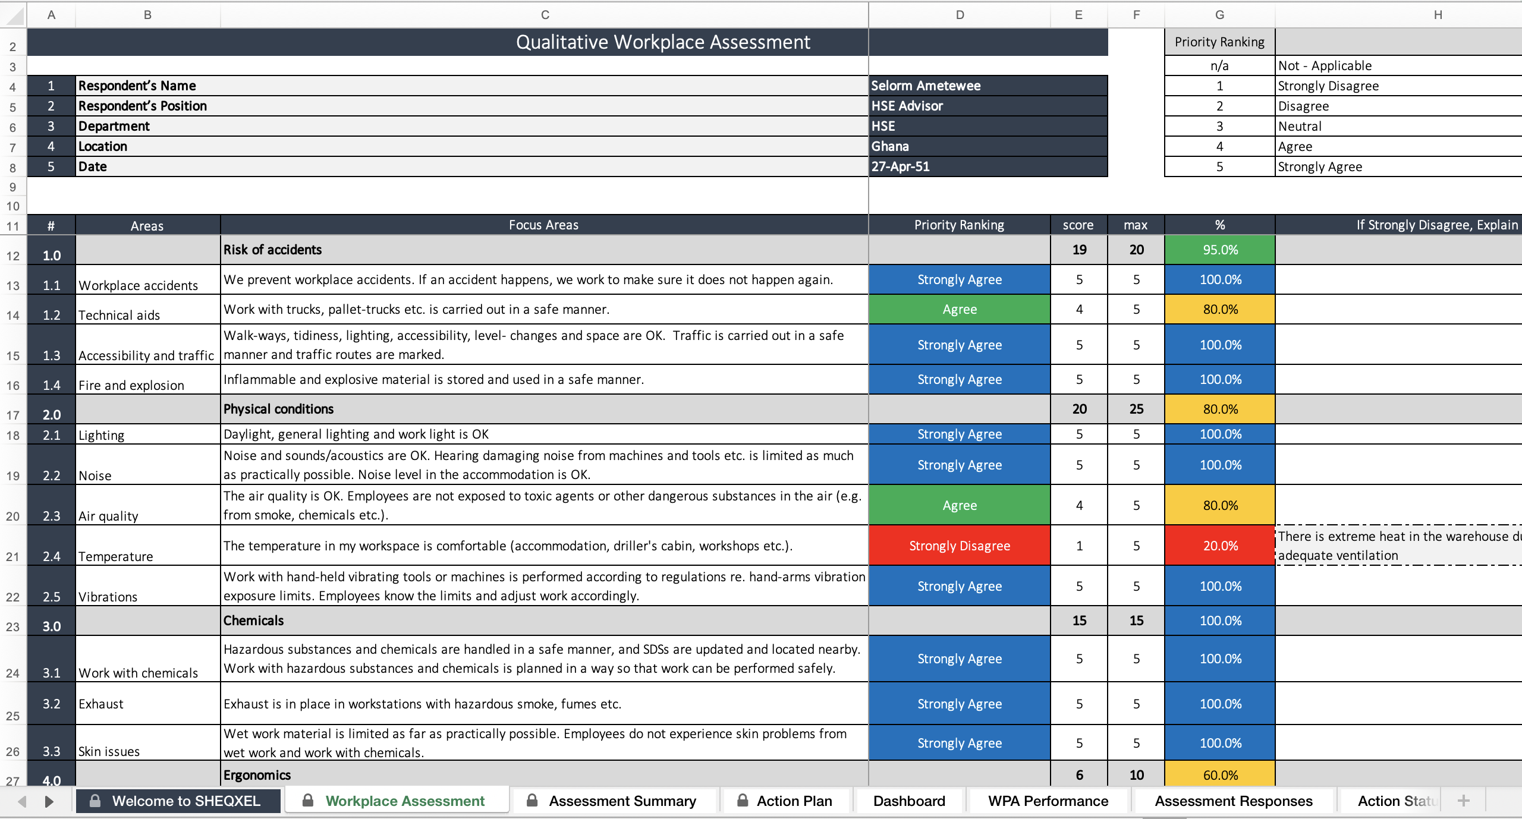Open ranking dropdown for Accessibility and traffic
This screenshot has width=1522, height=819.
(x=960, y=345)
